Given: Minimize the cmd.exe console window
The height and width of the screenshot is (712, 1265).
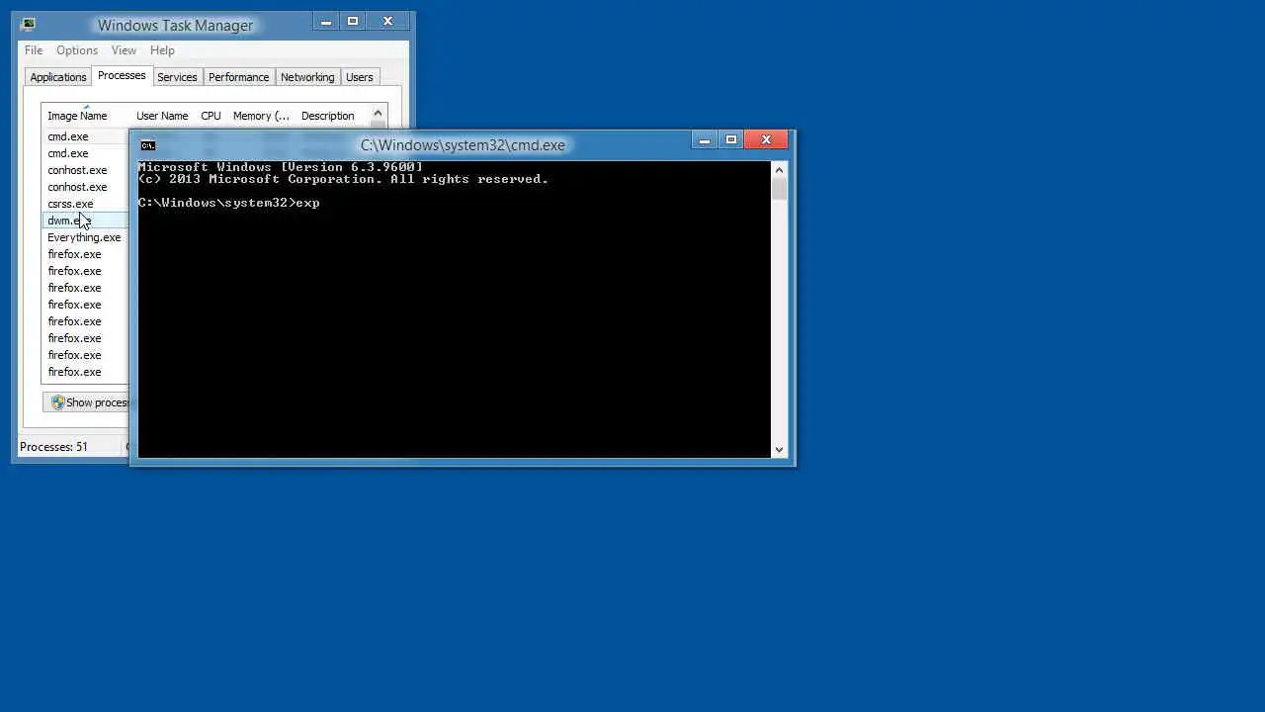Looking at the screenshot, I should pyautogui.click(x=705, y=140).
